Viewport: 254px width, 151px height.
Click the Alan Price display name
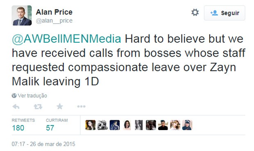54,12
